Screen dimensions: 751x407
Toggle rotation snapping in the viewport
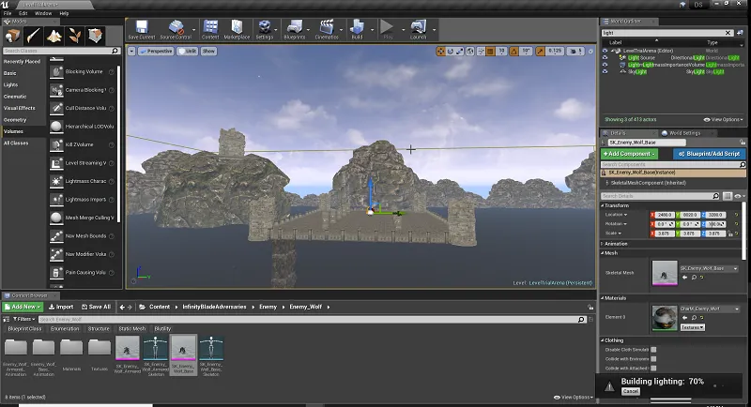(513, 52)
